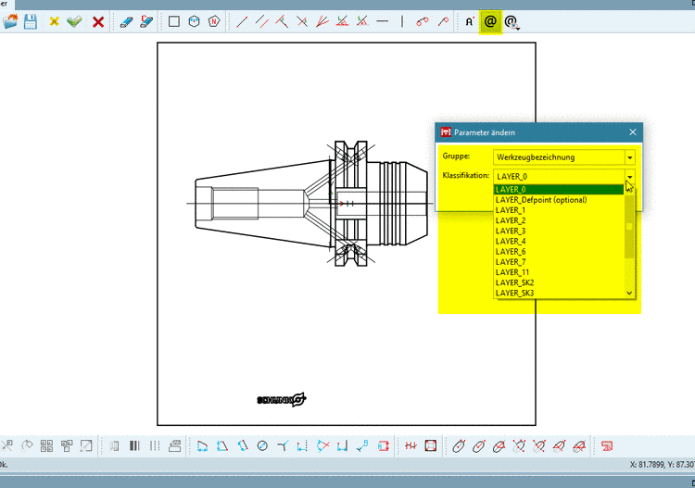The width and height of the screenshot is (695, 488).
Task: Choose LAYER_4 from the list
Action: coord(559,242)
